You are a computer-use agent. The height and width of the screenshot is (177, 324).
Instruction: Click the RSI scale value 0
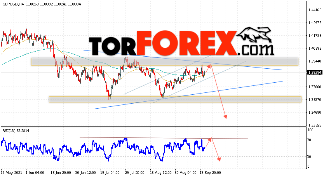point(308,166)
